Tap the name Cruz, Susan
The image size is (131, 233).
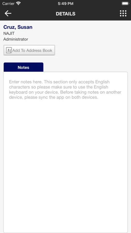pos(18,27)
